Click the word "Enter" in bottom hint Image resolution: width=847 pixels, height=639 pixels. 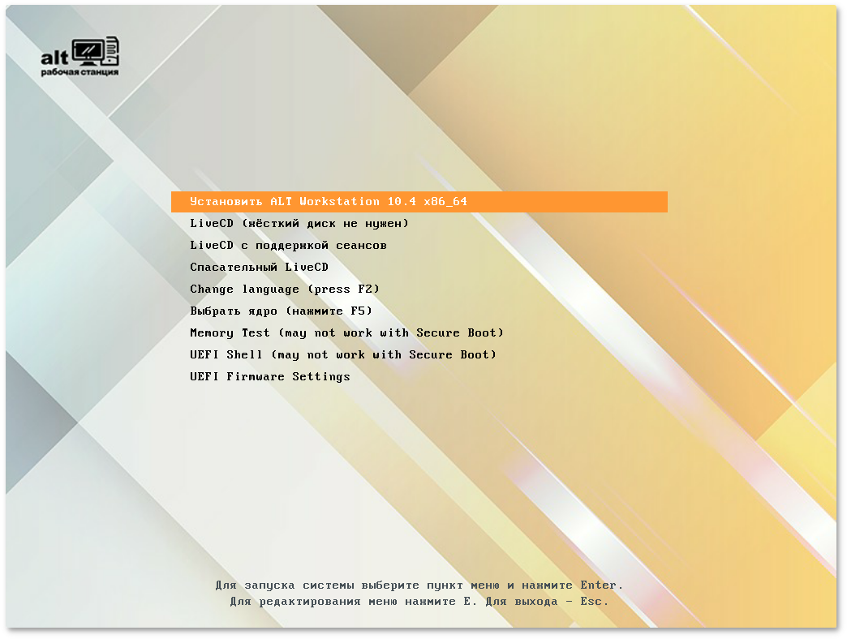point(599,585)
